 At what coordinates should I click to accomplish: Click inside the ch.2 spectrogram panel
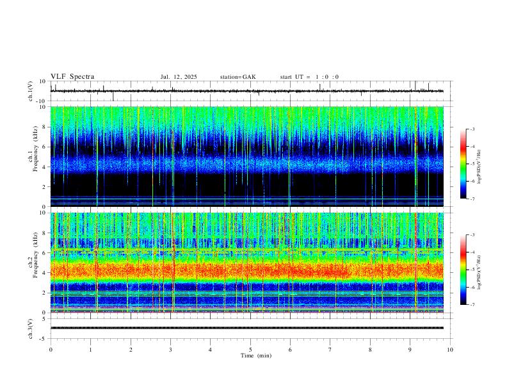pyautogui.click(x=246, y=263)
